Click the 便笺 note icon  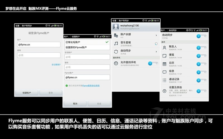pyautogui.click(x=164, y=56)
